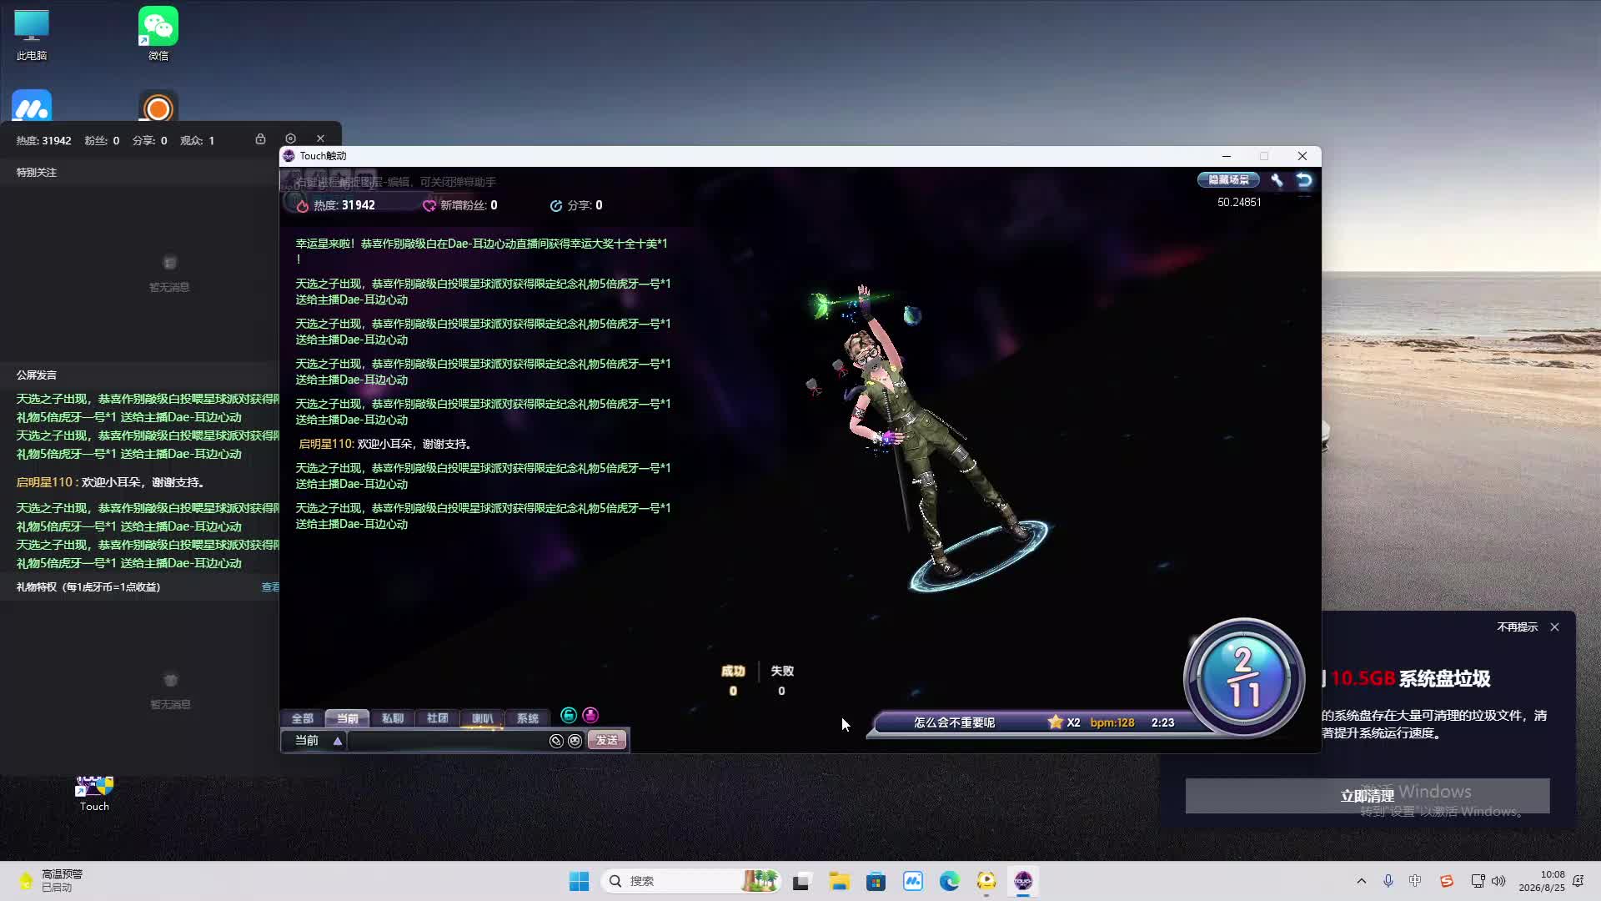Click the 成功 success counter label
This screenshot has width=1601, height=901.
tap(733, 672)
